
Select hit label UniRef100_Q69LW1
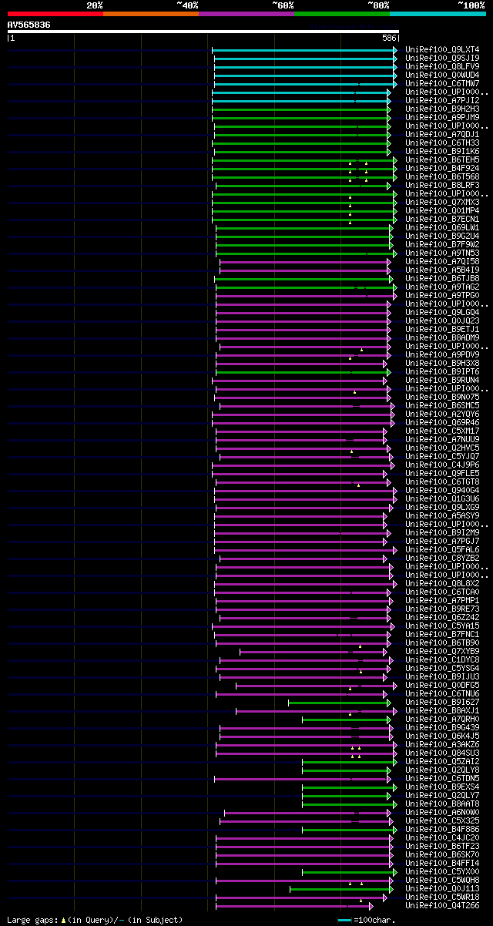[x=442, y=227]
